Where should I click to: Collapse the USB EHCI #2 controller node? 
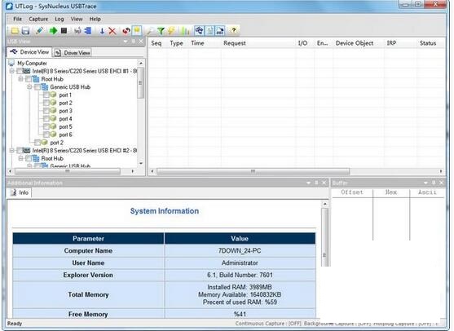coord(12,150)
